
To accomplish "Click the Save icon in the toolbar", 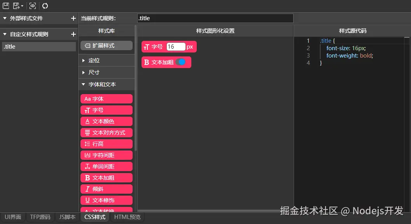I will pyautogui.click(x=5, y=5).
